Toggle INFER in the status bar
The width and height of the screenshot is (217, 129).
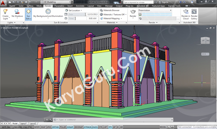[37, 127]
